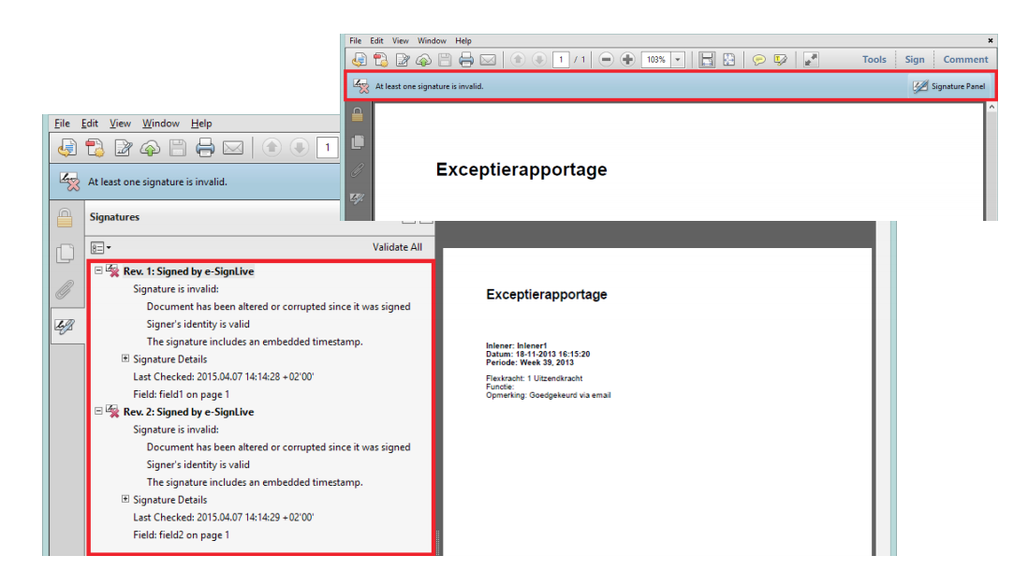Open the Attachments paperclip panel in left sidebar
Screen dimensions: 1028x570
pos(65,289)
